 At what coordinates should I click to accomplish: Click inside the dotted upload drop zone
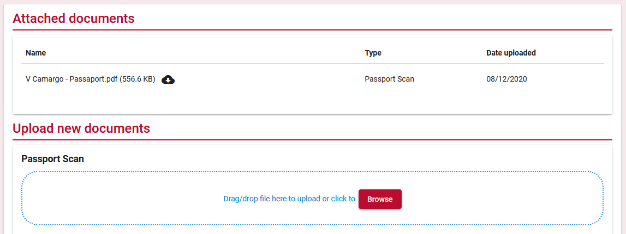pyautogui.click(x=312, y=198)
